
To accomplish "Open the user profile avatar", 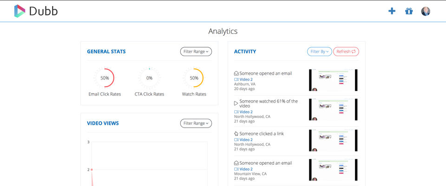I will point(426,11).
